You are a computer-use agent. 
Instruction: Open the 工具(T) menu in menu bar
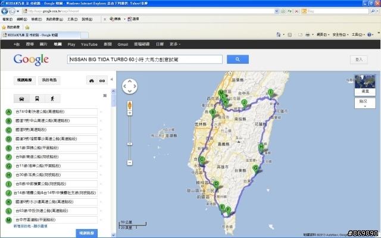pos(73,19)
